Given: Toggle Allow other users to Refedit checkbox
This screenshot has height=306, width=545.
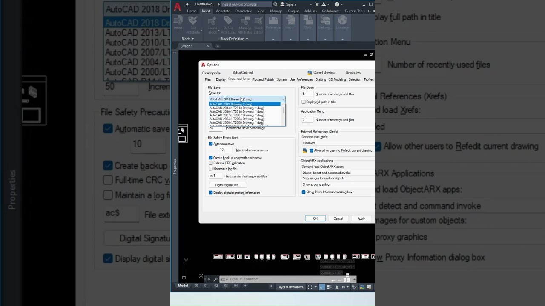Looking at the screenshot, I should tap(312, 150).
